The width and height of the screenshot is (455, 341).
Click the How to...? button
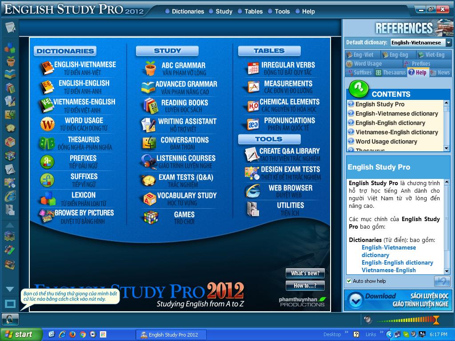(x=305, y=285)
